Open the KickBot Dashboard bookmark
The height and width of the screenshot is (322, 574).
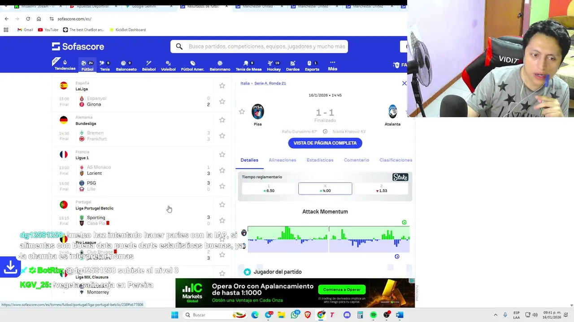coord(127,30)
